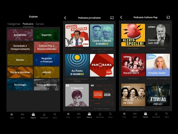This screenshot has width=178, height=134.
Task: Open Panorama CBN podcast cover
Action: pyautogui.click(x=102, y=65)
